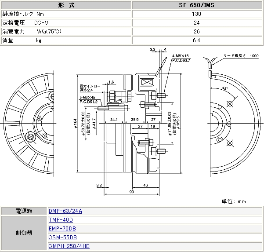Click the mass value 6.4 cell
264x252 pixels.
point(196,40)
